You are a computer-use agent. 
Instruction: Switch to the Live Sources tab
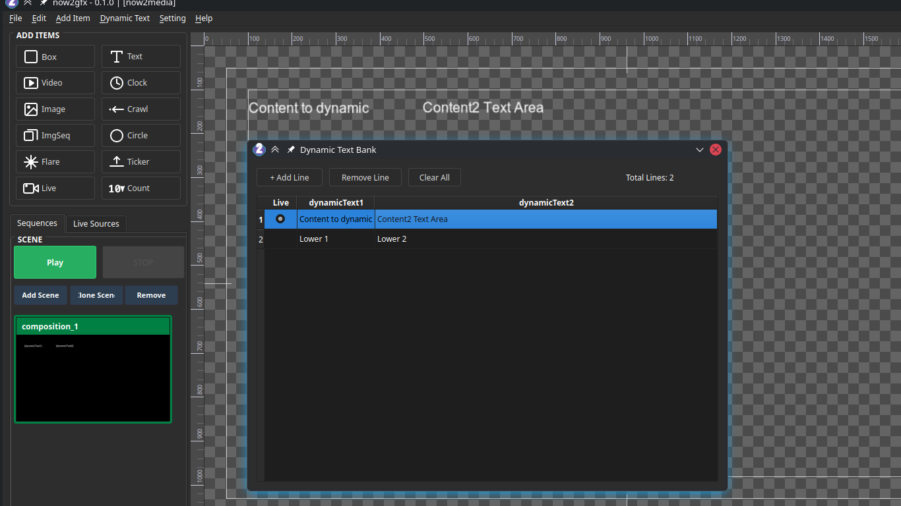click(96, 224)
